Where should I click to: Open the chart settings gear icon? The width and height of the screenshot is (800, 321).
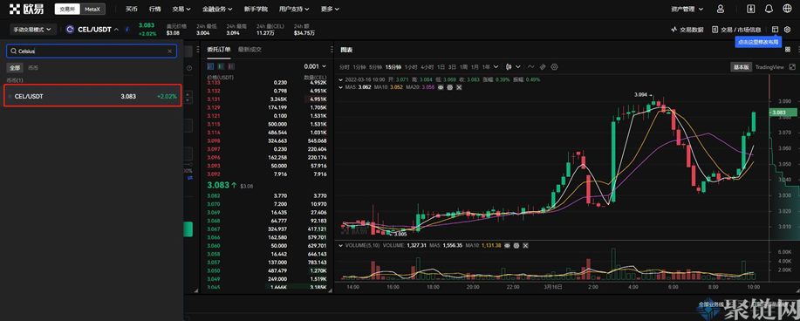pyautogui.click(x=555, y=67)
